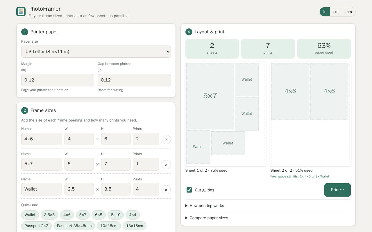Click the 63% paper used card
Viewport: 372px width, 232px height.
pos(324,49)
